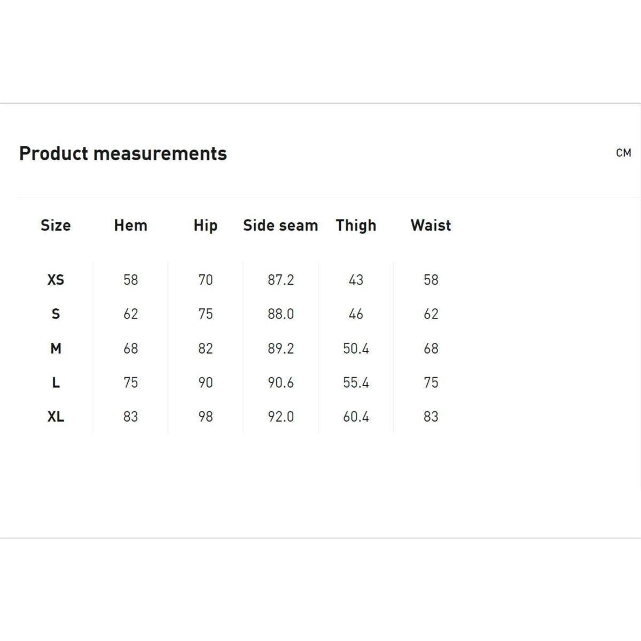Click the Side seam column header
The height and width of the screenshot is (641, 641).
click(280, 225)
